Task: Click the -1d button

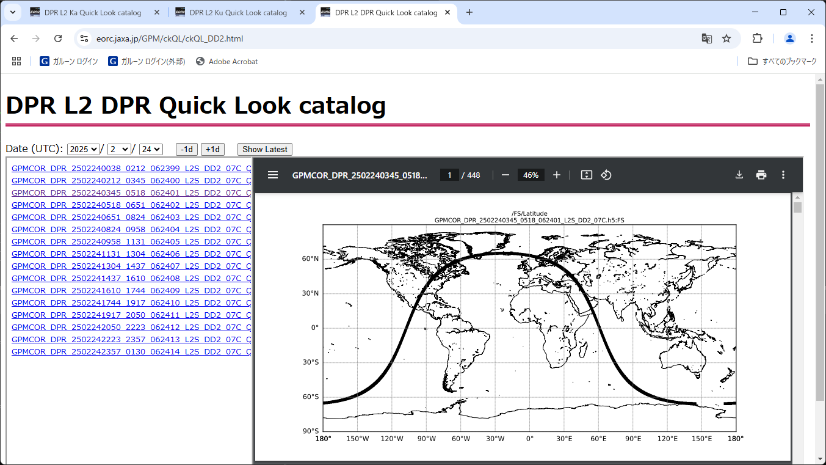Action: 187,149
